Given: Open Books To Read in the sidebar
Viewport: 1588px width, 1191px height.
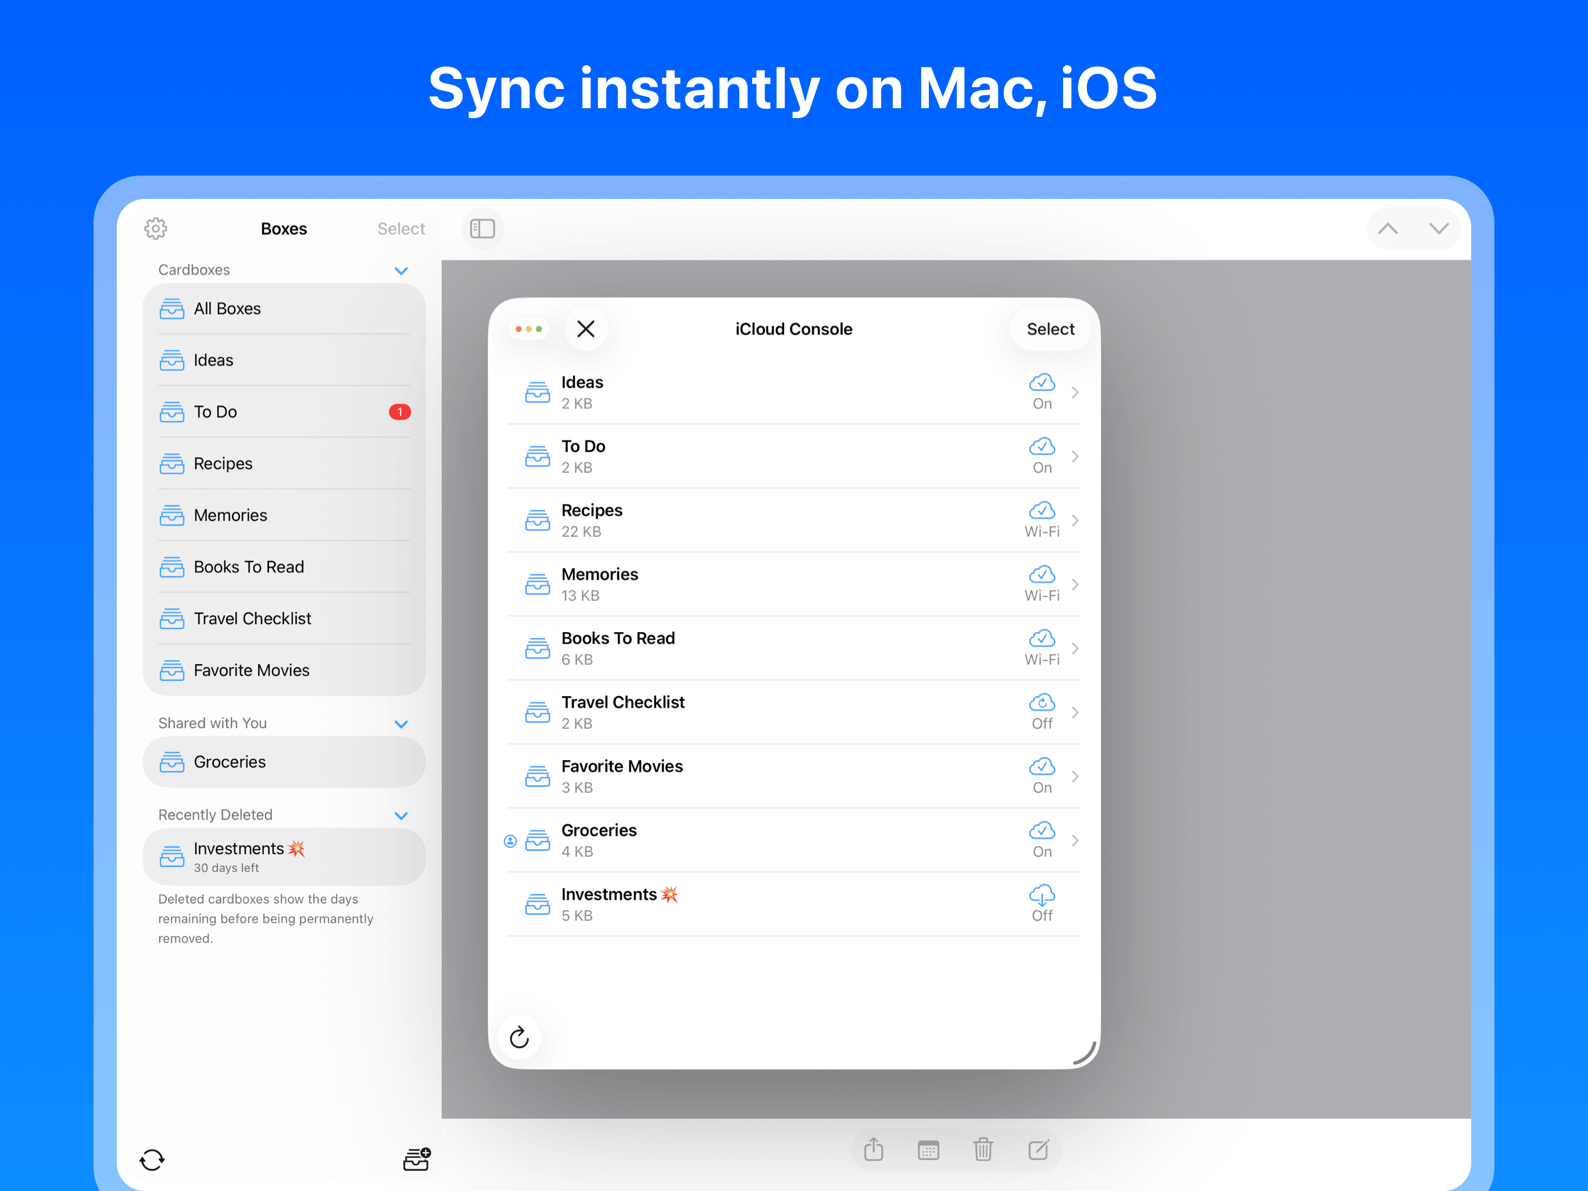Looking at the screenshot, I should [284, 567].
